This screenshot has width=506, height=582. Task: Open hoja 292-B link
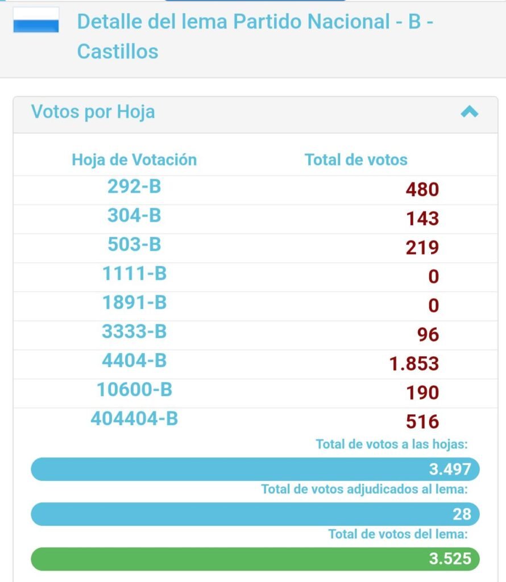coord(134,186)
